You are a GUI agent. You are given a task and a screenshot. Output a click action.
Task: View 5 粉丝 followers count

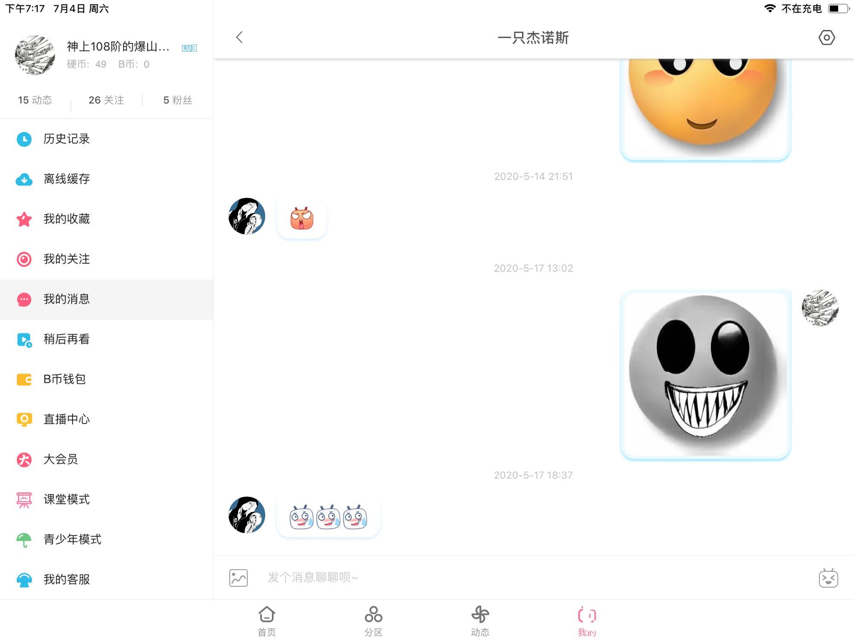coord(178,100)
